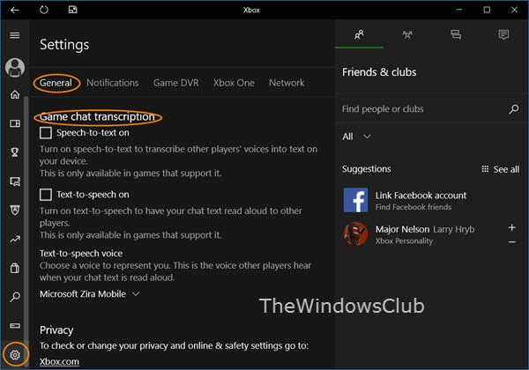This screenshot has width=529, height=370.
Task: Expand the Microsoft Zira Mobile voice dropdown
Action: [89, 294]
